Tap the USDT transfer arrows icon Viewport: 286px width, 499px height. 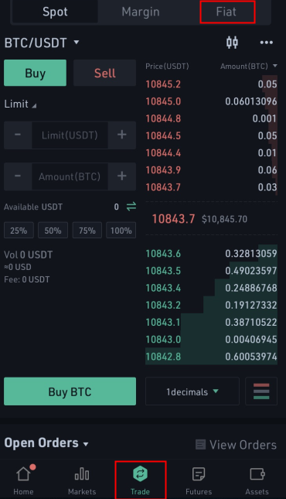click(131, 207)
